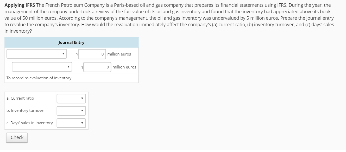Click the Current ratio dropdown arrow

tap(82, 99)
